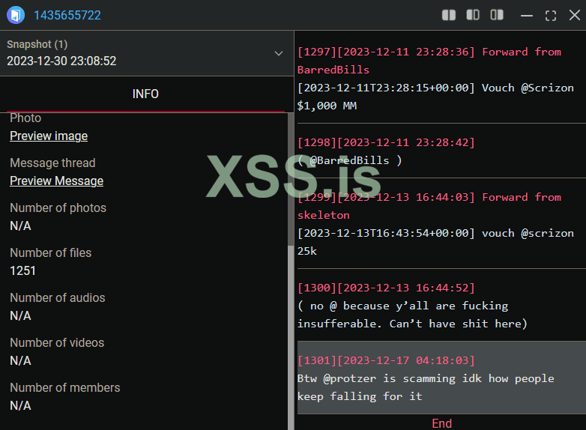This screenshot has height=430, width=586.
Task: Click the Number of photos label
Action: 58,208
